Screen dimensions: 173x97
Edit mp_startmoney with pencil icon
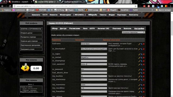coord(139,80)
